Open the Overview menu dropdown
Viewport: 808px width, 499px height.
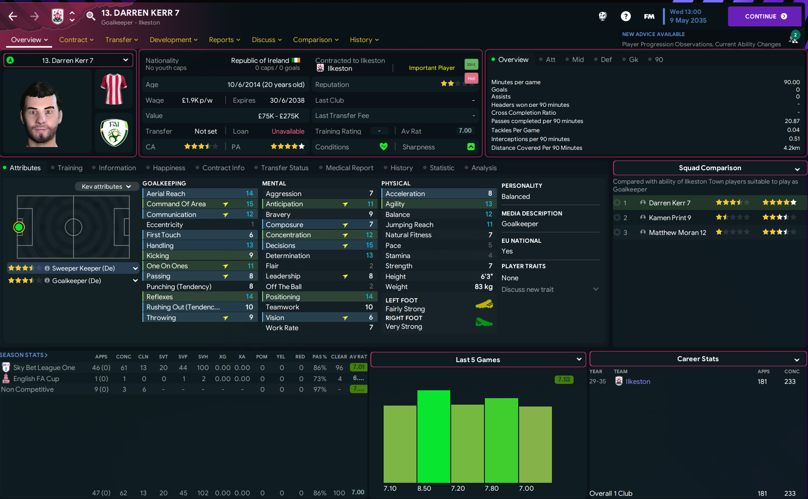[30, 40]
